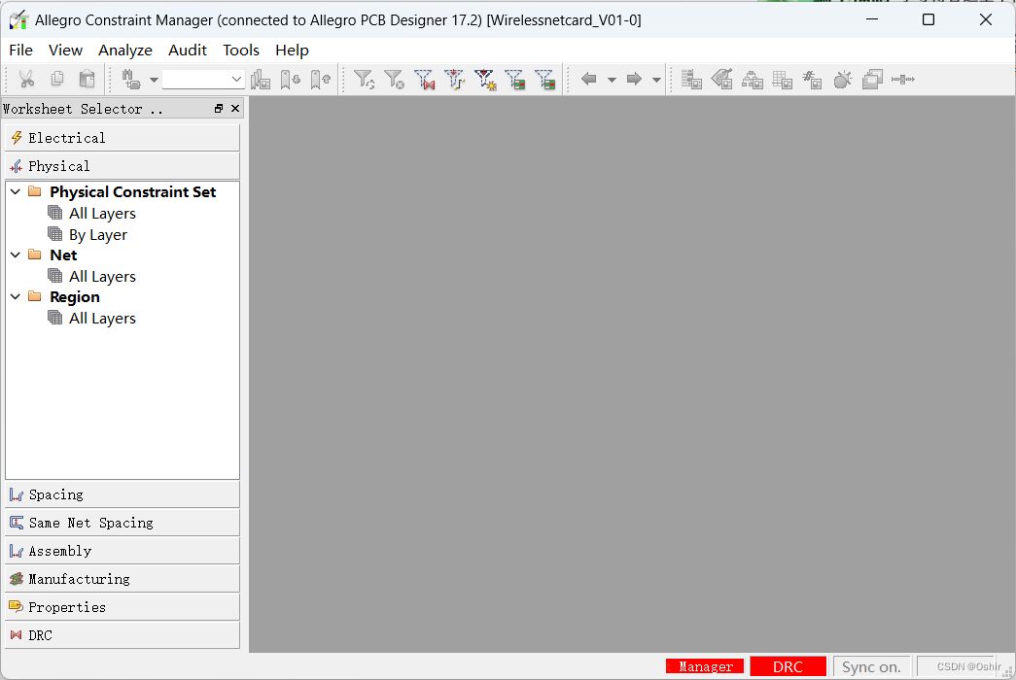Collapse the Physical Constraint Set folder
1016x680 pixels.
tap(16, 192)
